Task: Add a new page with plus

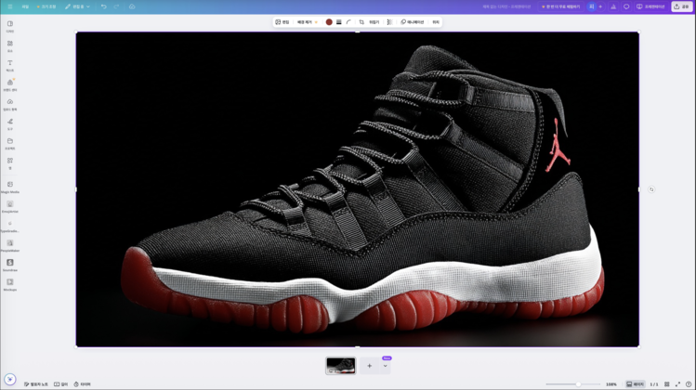Action: [x=369, y=366]
